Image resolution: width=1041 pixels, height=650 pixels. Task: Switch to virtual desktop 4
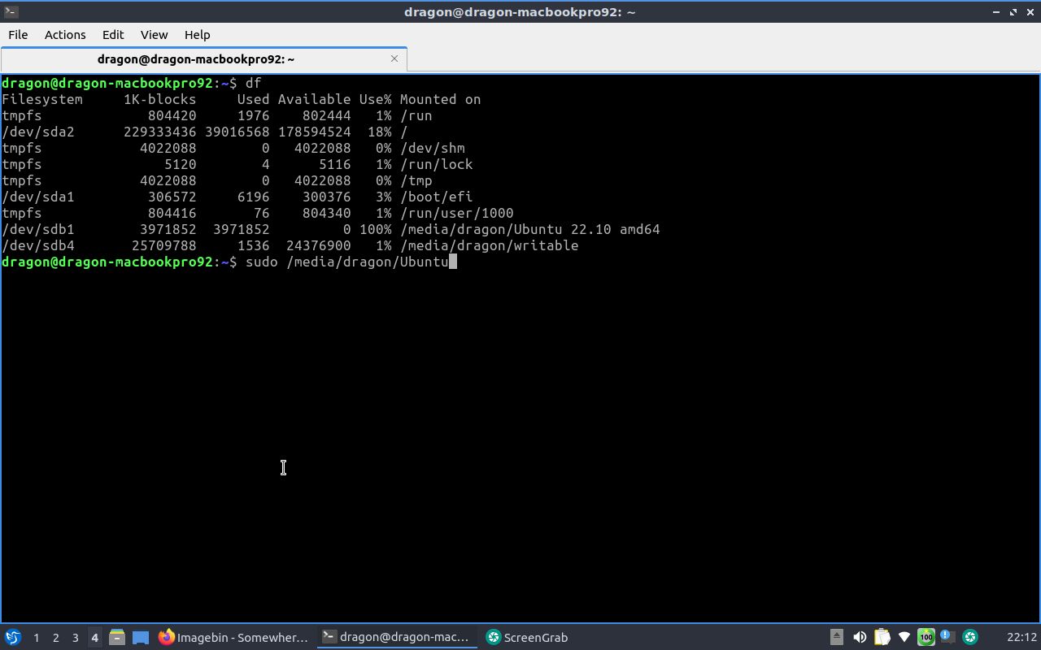click(94, 638)
